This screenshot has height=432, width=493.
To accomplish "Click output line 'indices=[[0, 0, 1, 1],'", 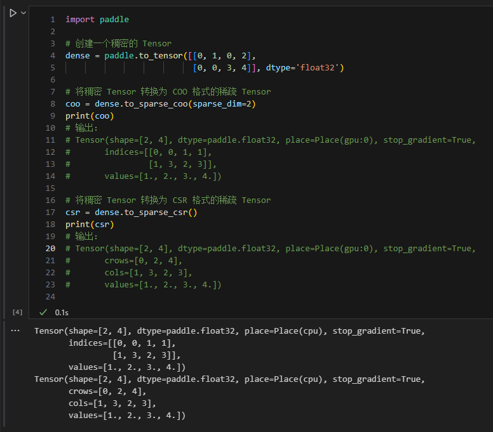I will pyautogui.click(x=122, y=343).
